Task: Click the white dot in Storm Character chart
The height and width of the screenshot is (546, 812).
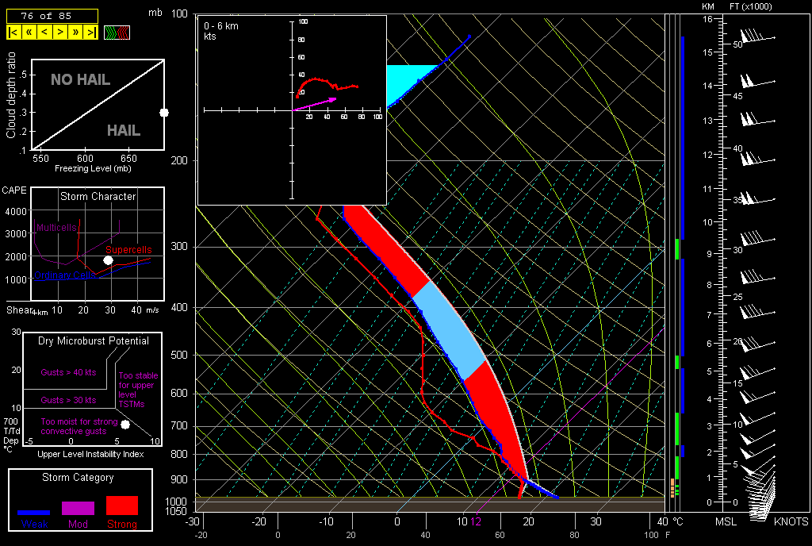Action: coord(109,260)
